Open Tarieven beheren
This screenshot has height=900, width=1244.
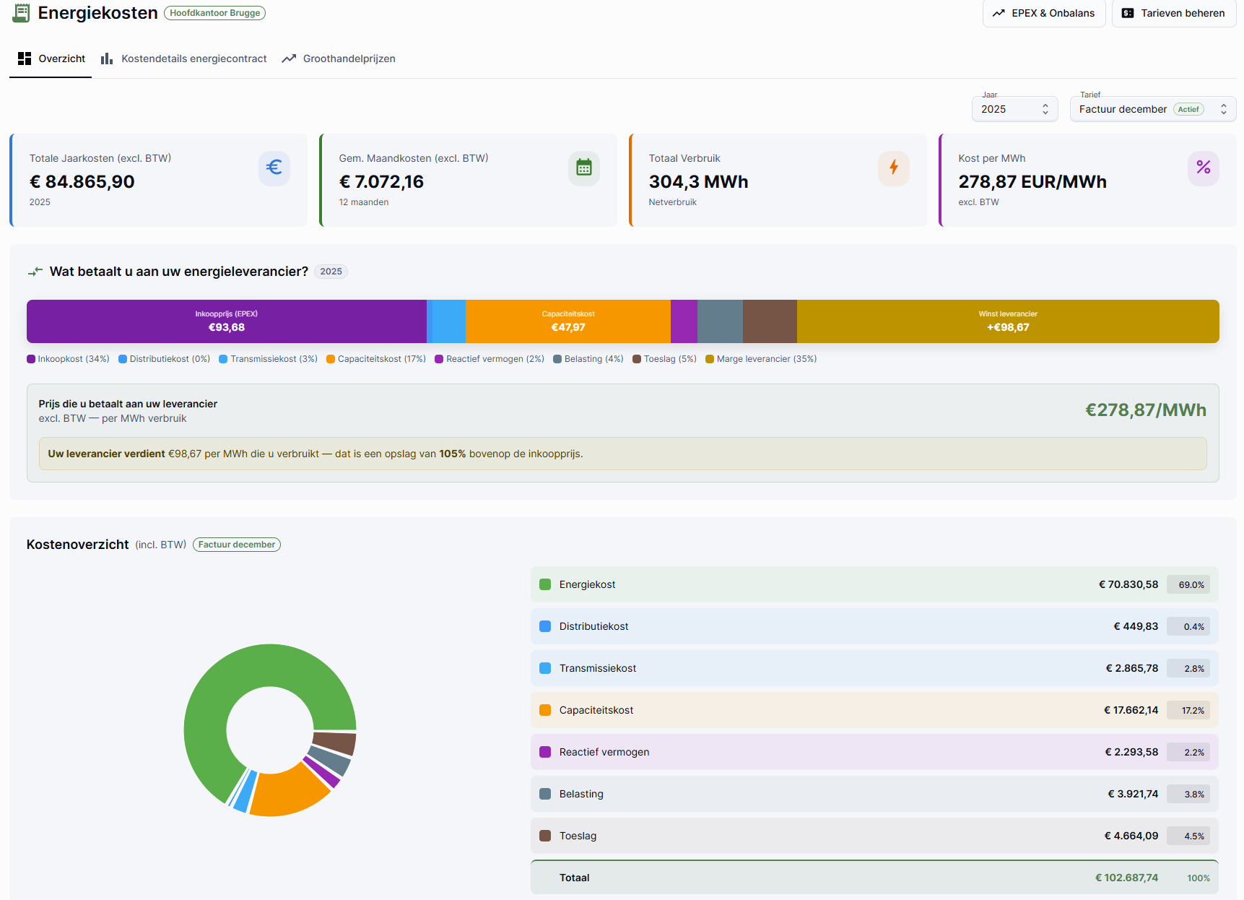[x=1174, y=13]
